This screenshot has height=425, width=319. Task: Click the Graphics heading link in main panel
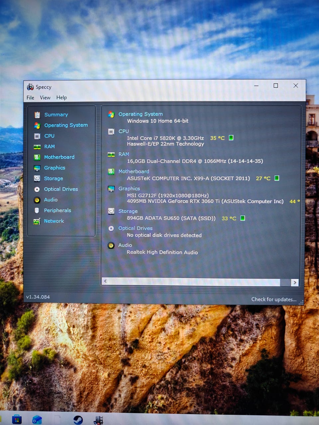click(129, 189)
